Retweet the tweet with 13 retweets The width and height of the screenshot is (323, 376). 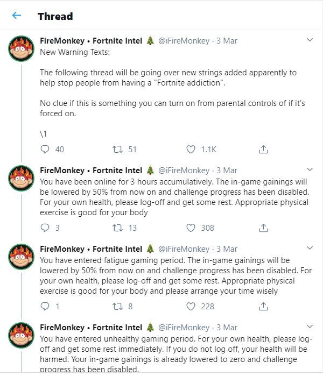point(117,228)
